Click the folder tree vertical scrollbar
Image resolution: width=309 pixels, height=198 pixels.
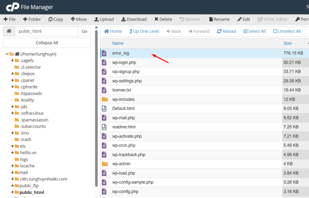point(96,108)
